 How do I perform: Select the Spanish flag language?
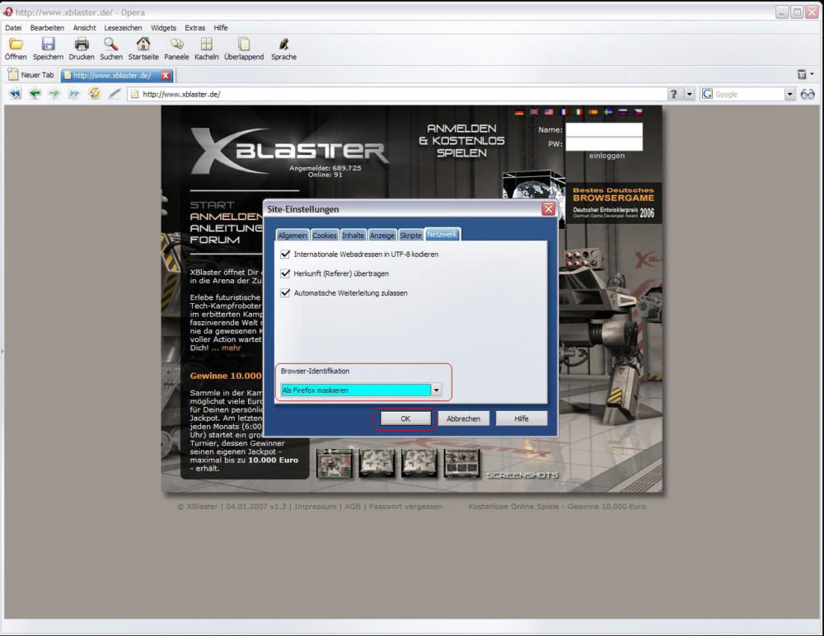[593, 112]
